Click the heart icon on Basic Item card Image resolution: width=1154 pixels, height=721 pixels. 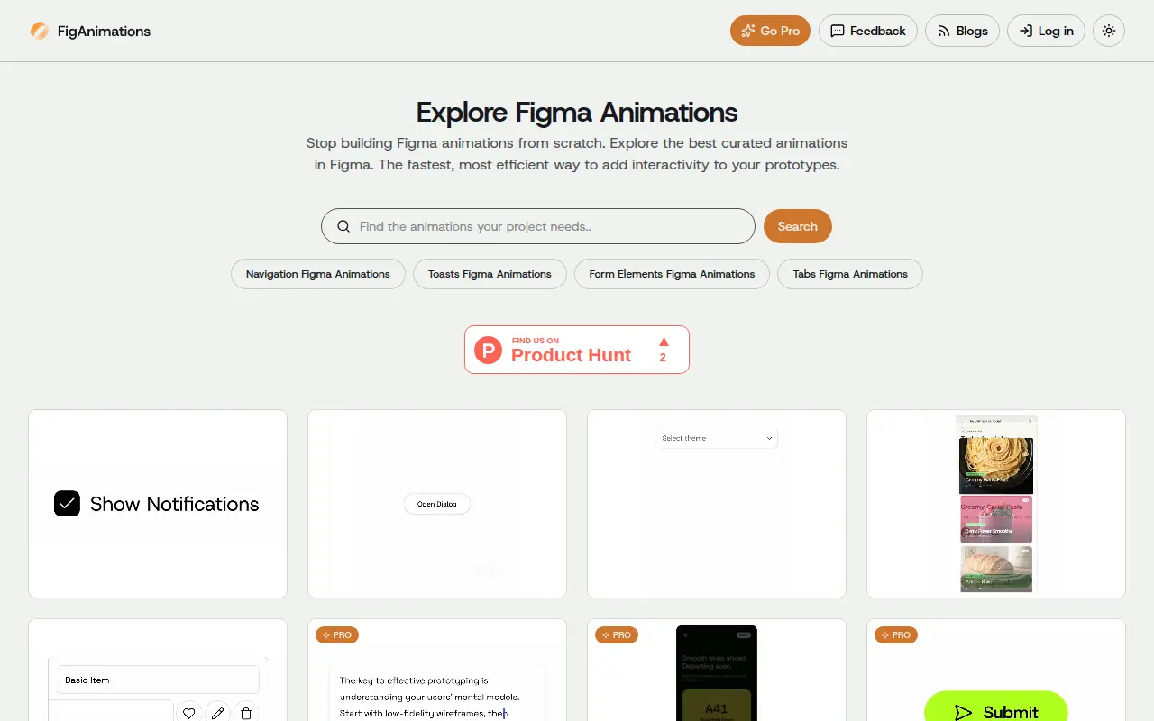click(188, 713)
